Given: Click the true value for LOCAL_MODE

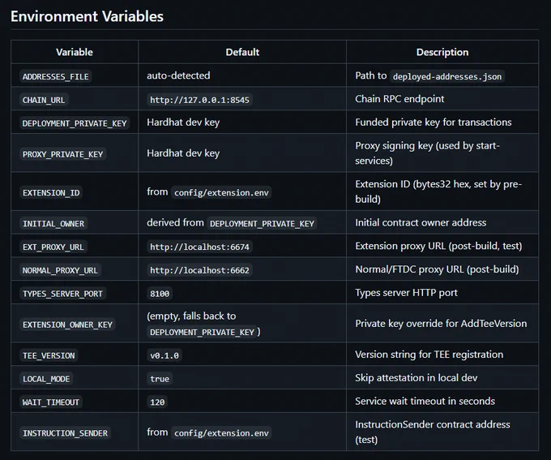Looking at the screenshot, I should [x=160, y=379].
